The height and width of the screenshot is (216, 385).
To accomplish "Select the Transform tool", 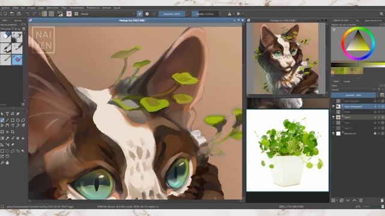I will pyautogui.click(x=2, y=132).
